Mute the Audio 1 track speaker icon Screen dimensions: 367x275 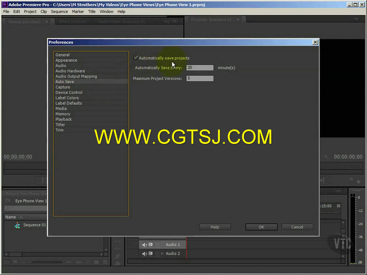click(144, 245)
